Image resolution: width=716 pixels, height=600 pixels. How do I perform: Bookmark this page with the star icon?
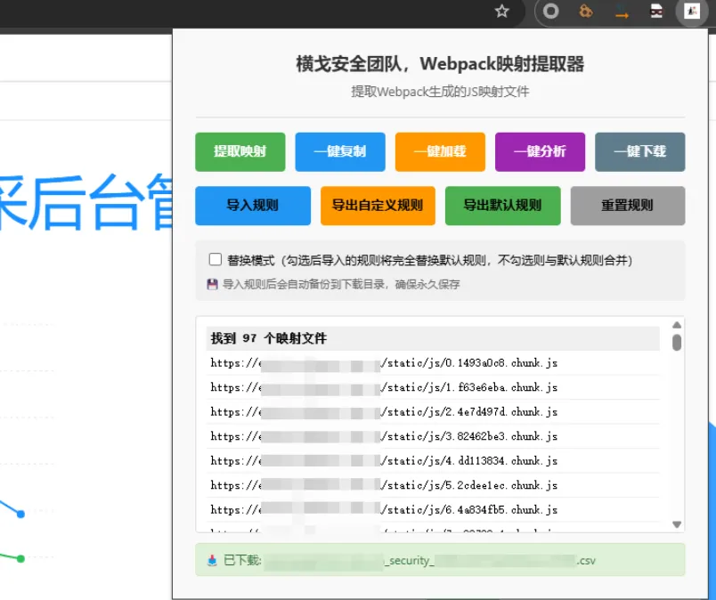click(x=502, y=11)
